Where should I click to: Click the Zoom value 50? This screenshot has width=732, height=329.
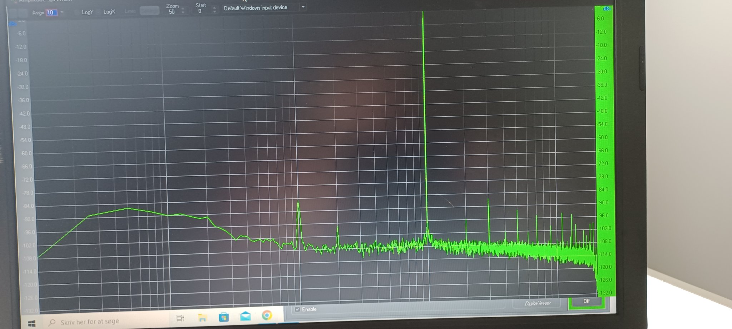coord(172,12)
